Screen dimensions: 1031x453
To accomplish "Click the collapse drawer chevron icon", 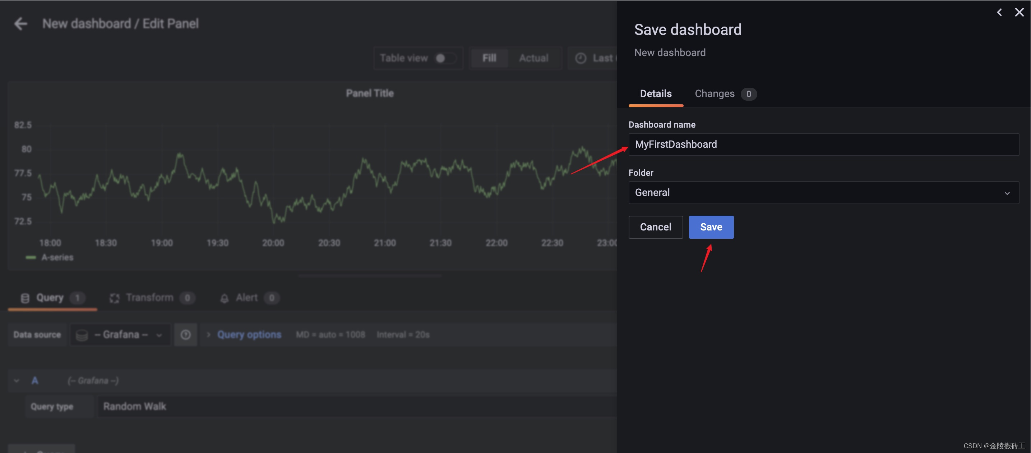I will (x=999, y=13).
